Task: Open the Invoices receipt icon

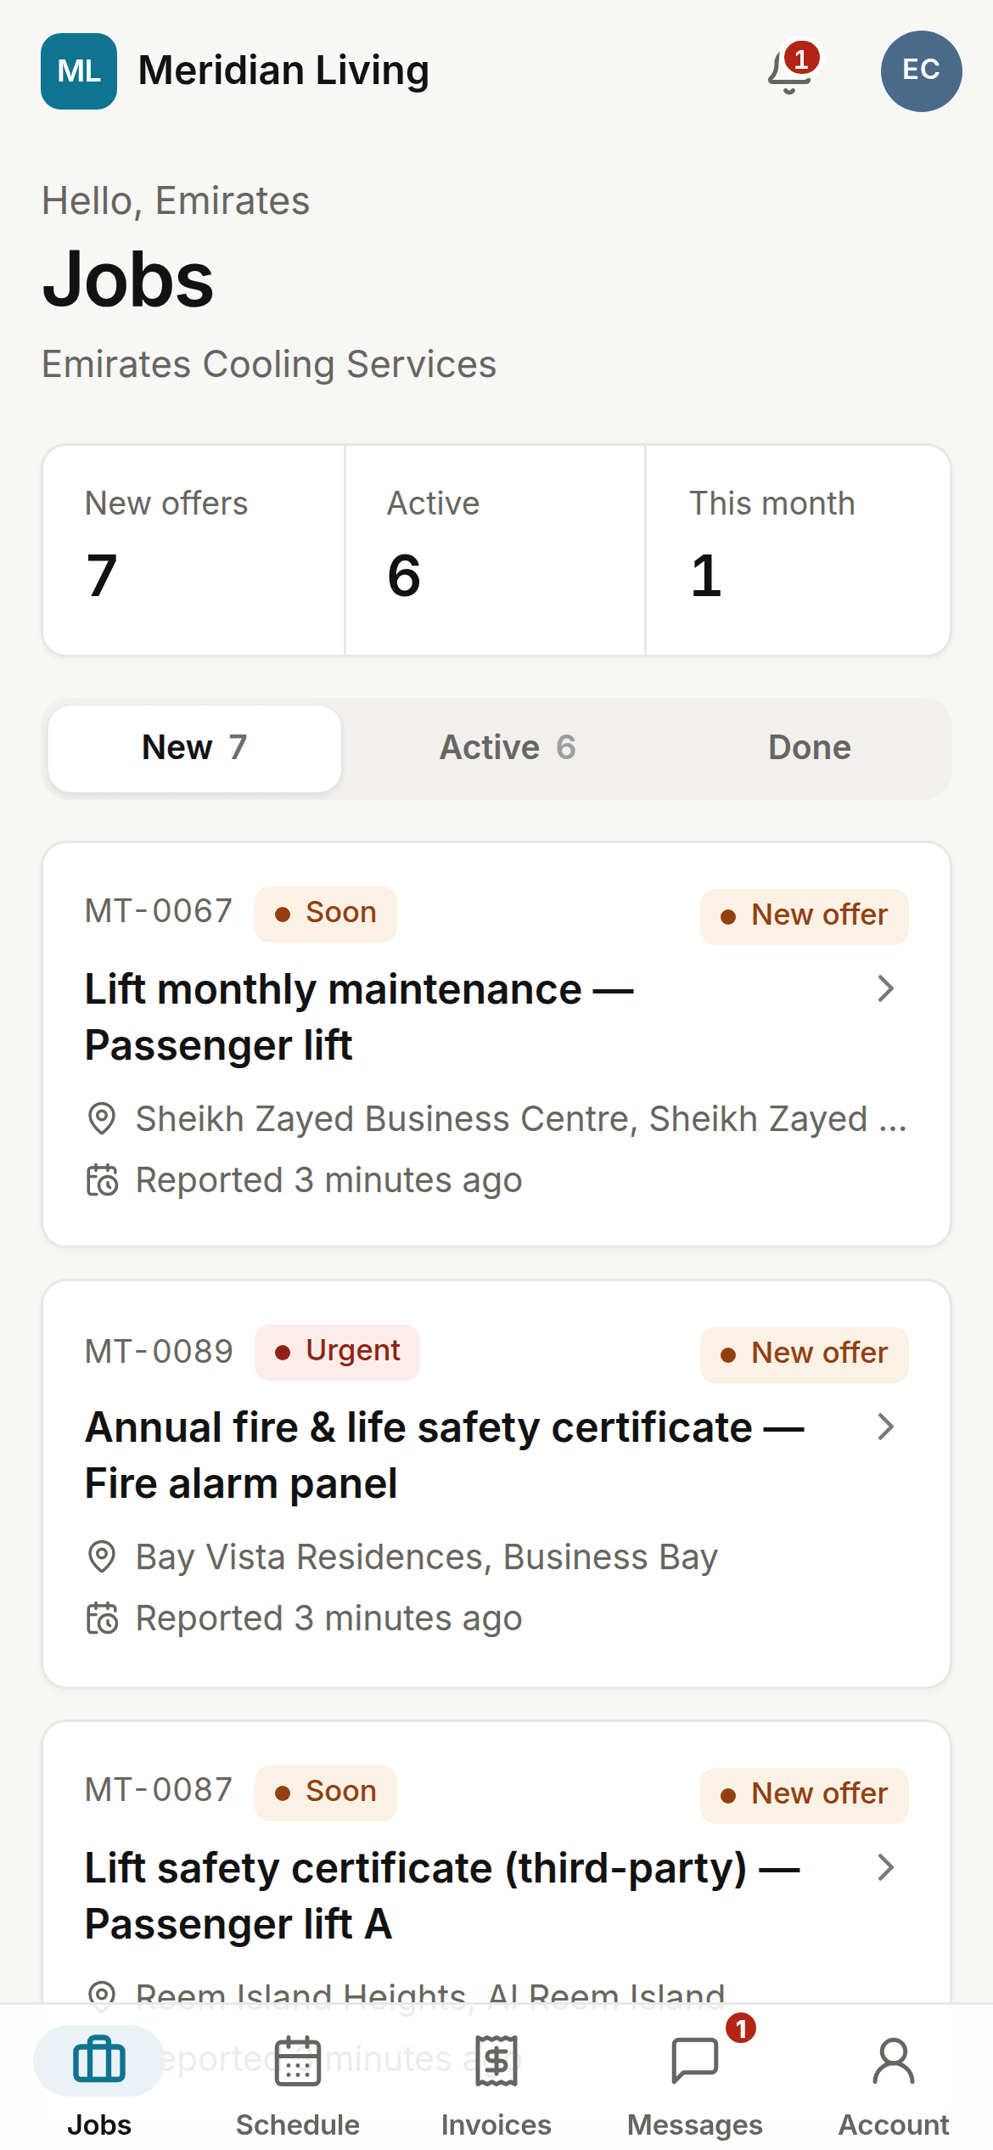Action: pos(496,2061)
